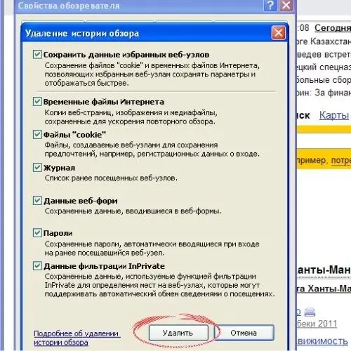Viewport: 351px width, 351px height.
Task: Open "Подробнее об удалении истории обзора" link
Action: click(77, 338)
